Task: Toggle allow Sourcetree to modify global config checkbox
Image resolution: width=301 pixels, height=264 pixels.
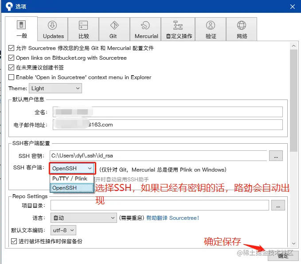Action: [12, 48]
